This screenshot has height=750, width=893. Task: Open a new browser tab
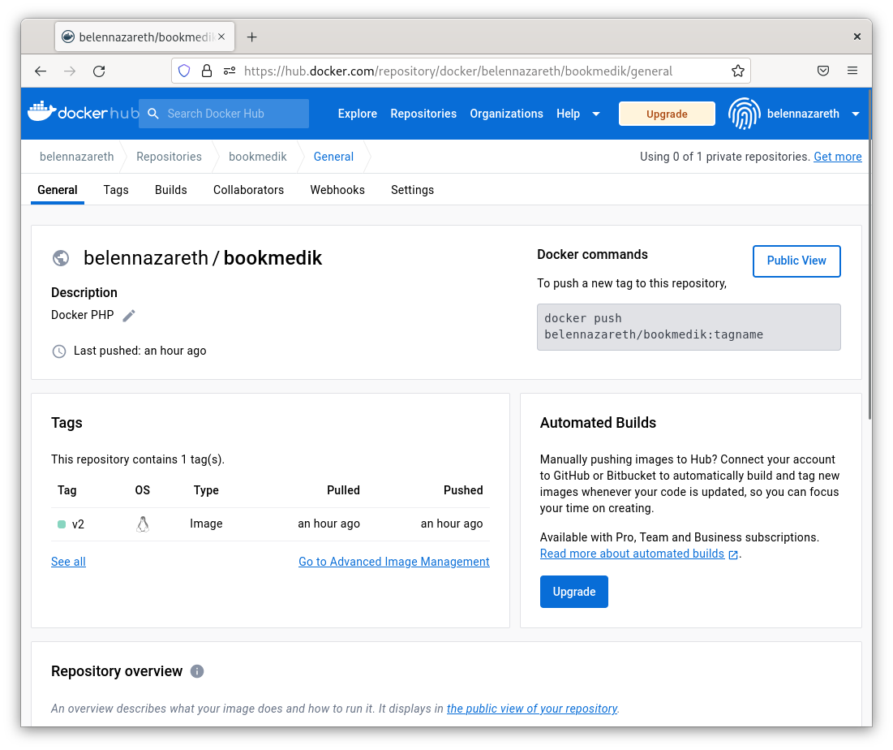251,37
